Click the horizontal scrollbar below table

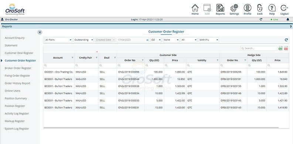tap(161, 128)
